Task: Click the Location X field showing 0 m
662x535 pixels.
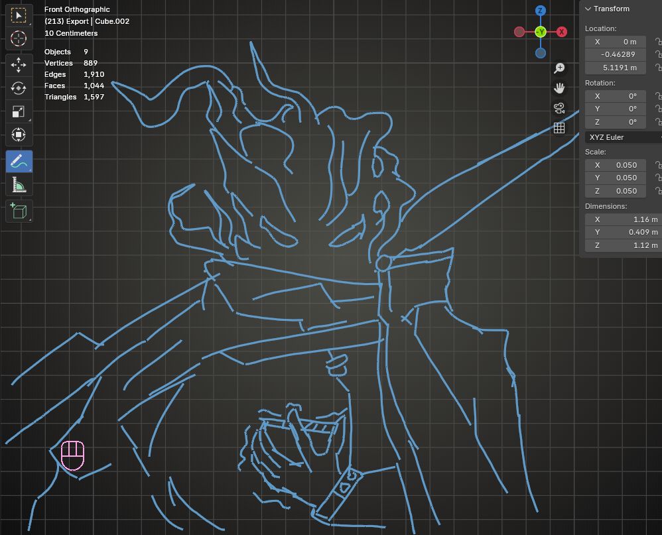Action: pos(616,42)
